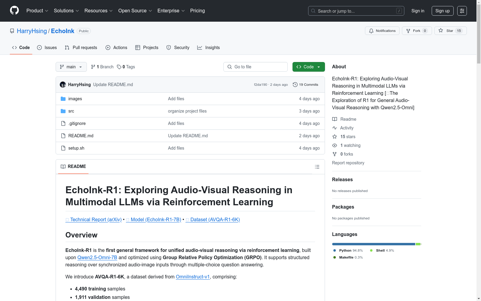The width and height of the screenshot is (481, 301).
Task: Open the README outline icon
Action: (x=317, y=167)
